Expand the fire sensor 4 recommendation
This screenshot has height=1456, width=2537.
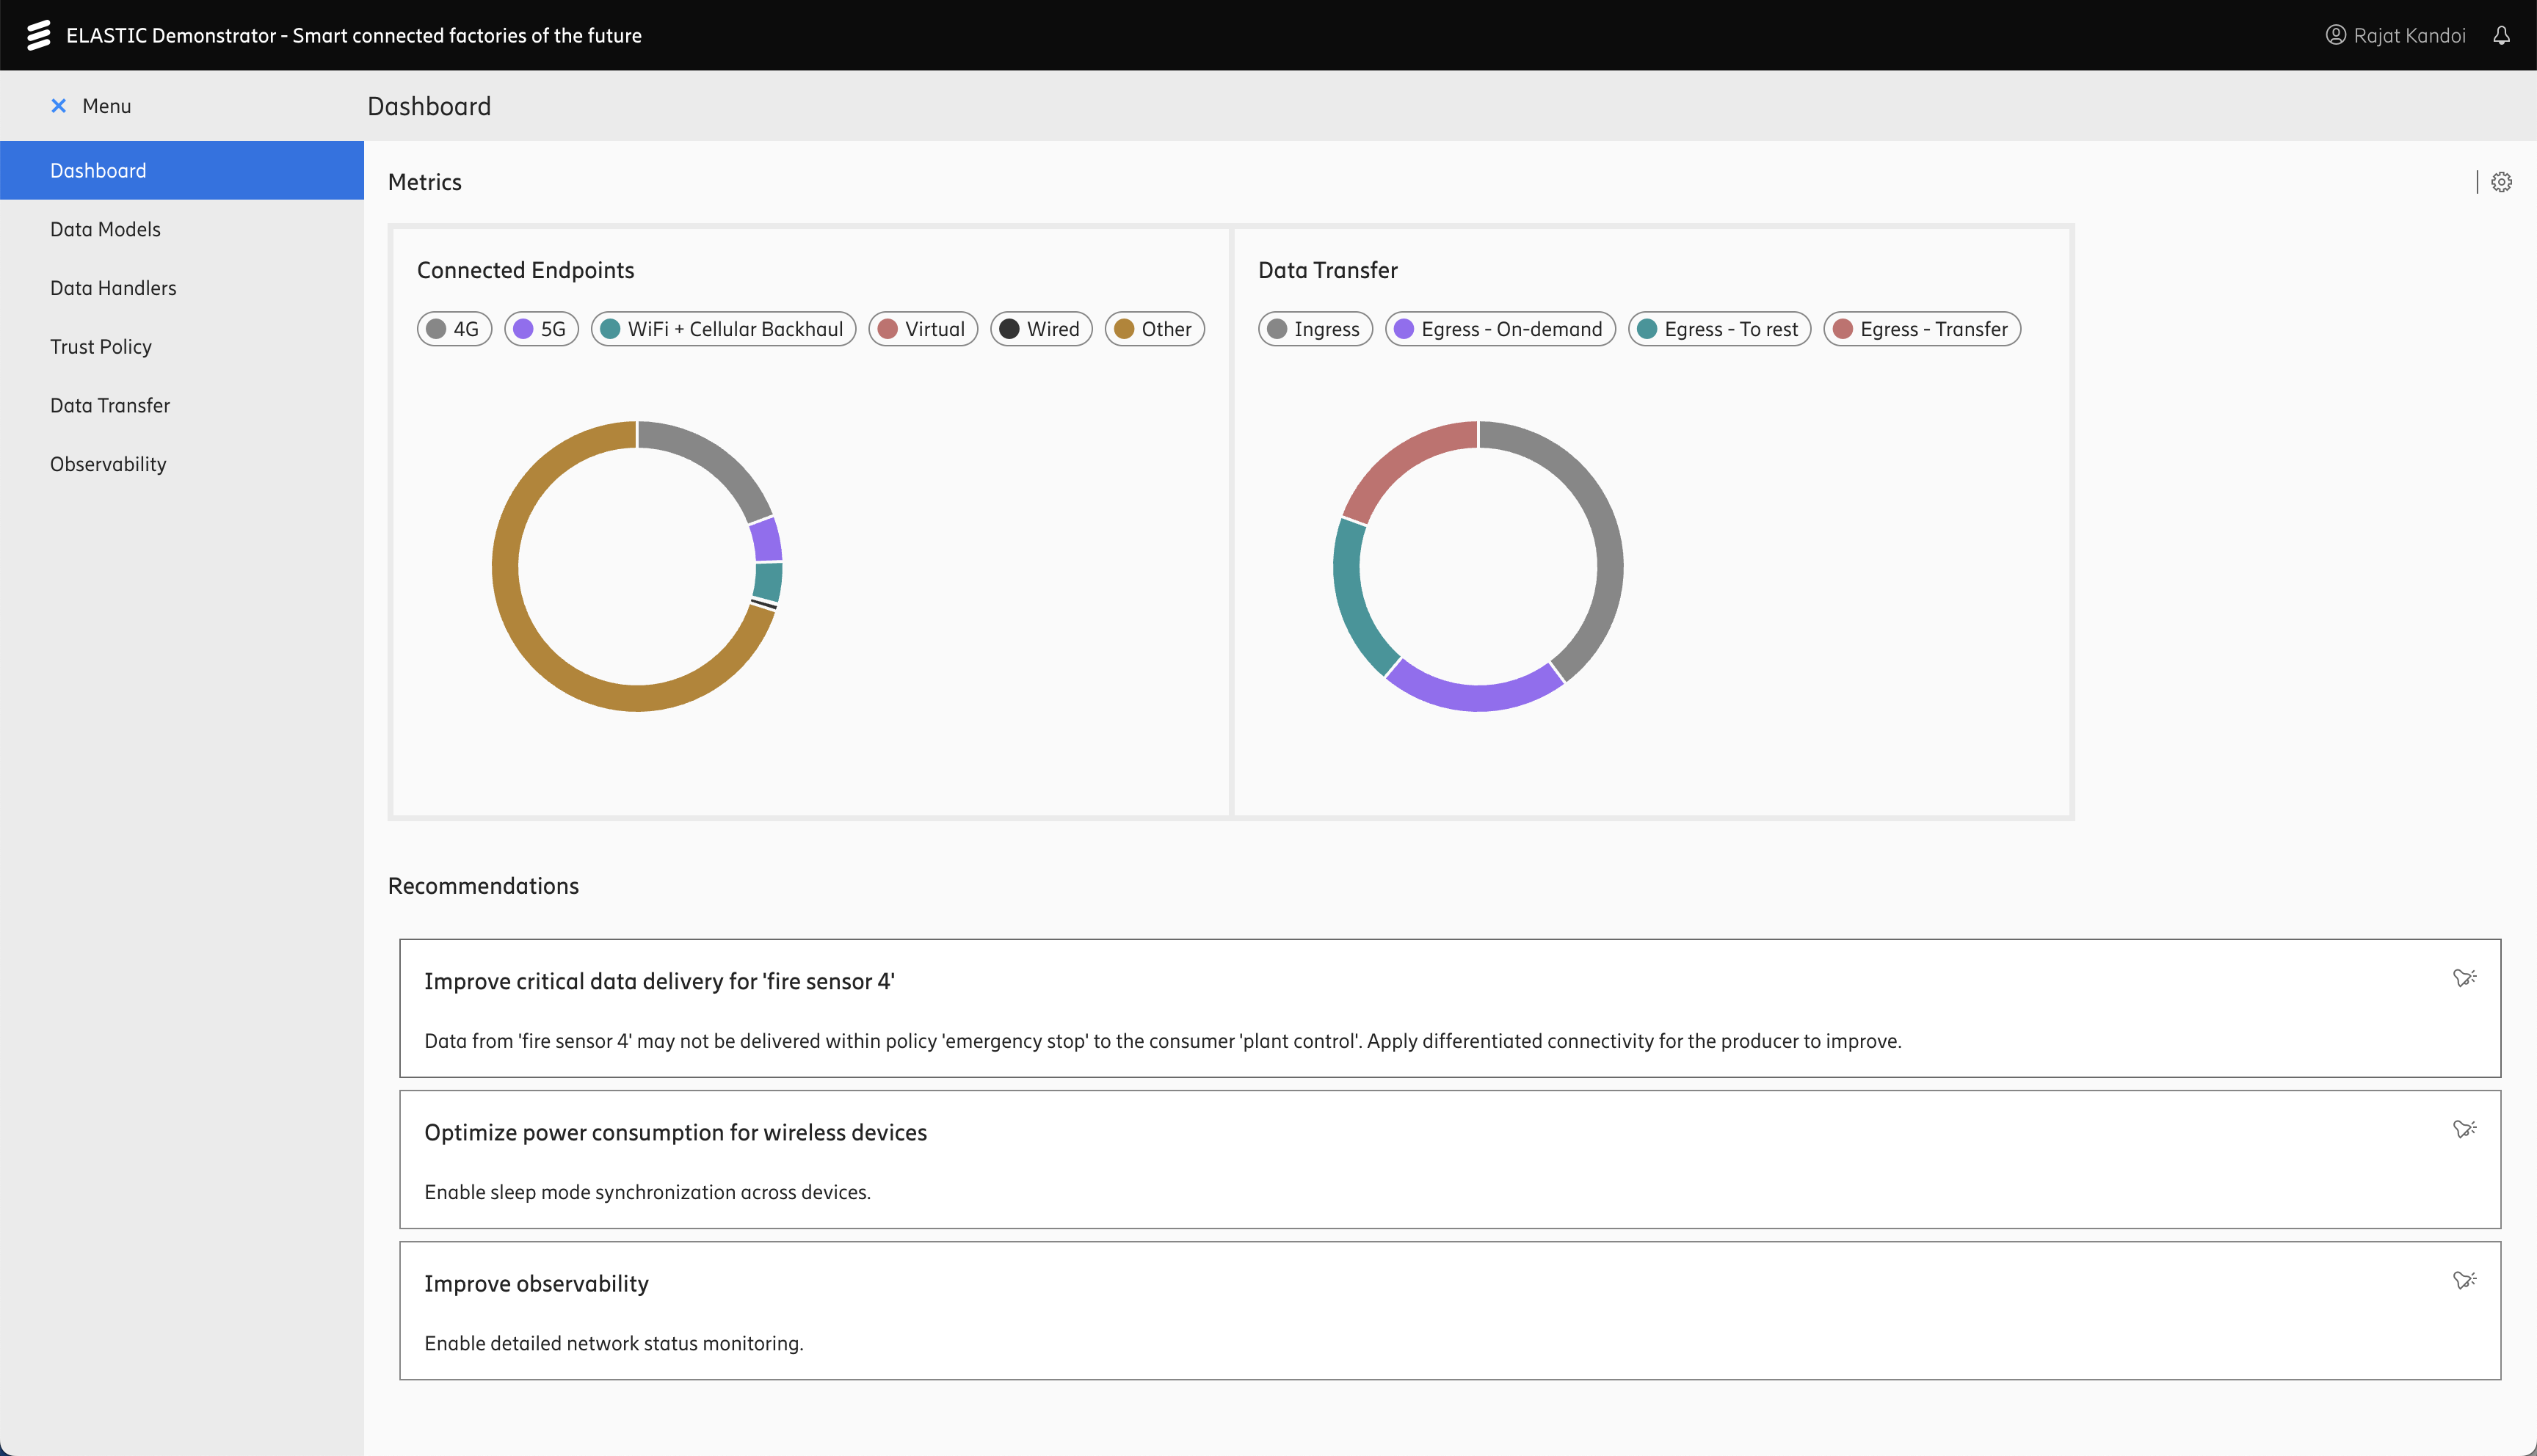(x=659, y=981)
